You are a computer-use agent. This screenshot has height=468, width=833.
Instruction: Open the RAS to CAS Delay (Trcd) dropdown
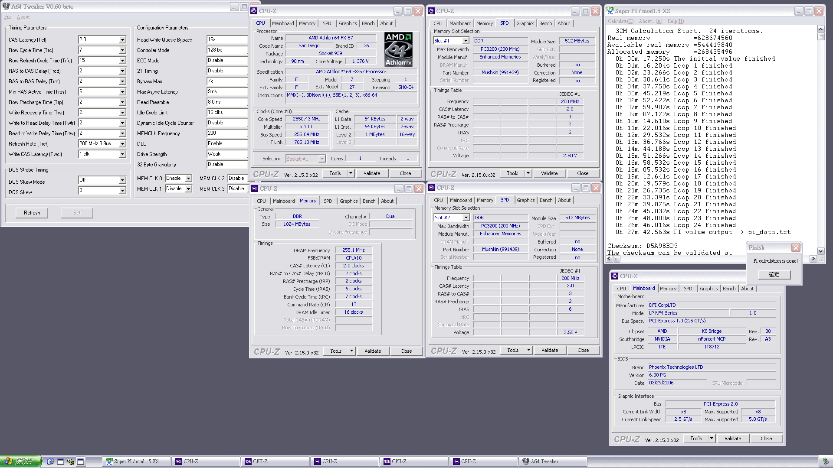[122, 71]
